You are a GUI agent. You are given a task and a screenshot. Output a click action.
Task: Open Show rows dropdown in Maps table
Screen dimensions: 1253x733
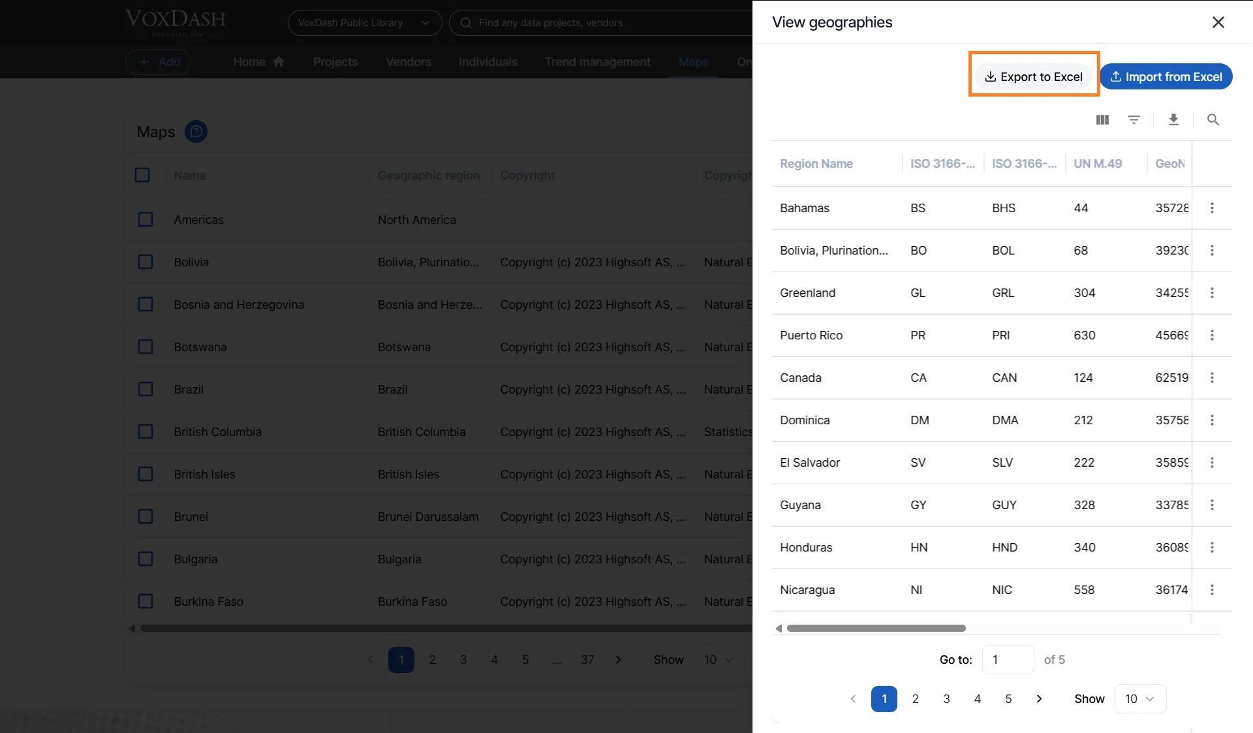[718, 660]
